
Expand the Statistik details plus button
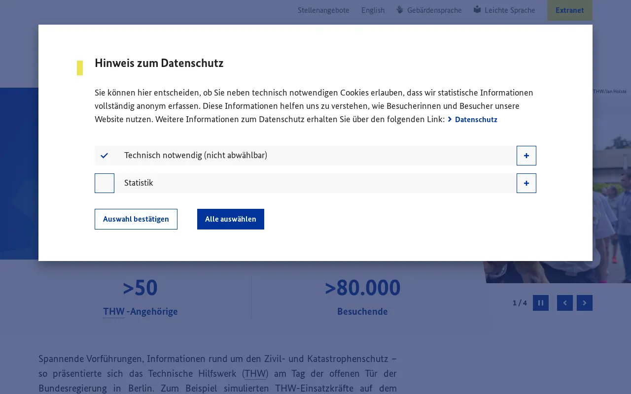click(x=526, y=183)
